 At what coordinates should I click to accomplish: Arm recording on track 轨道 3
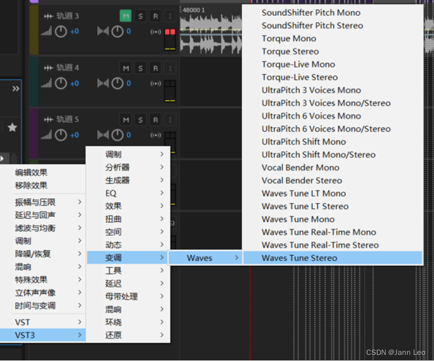click(156, 16)
